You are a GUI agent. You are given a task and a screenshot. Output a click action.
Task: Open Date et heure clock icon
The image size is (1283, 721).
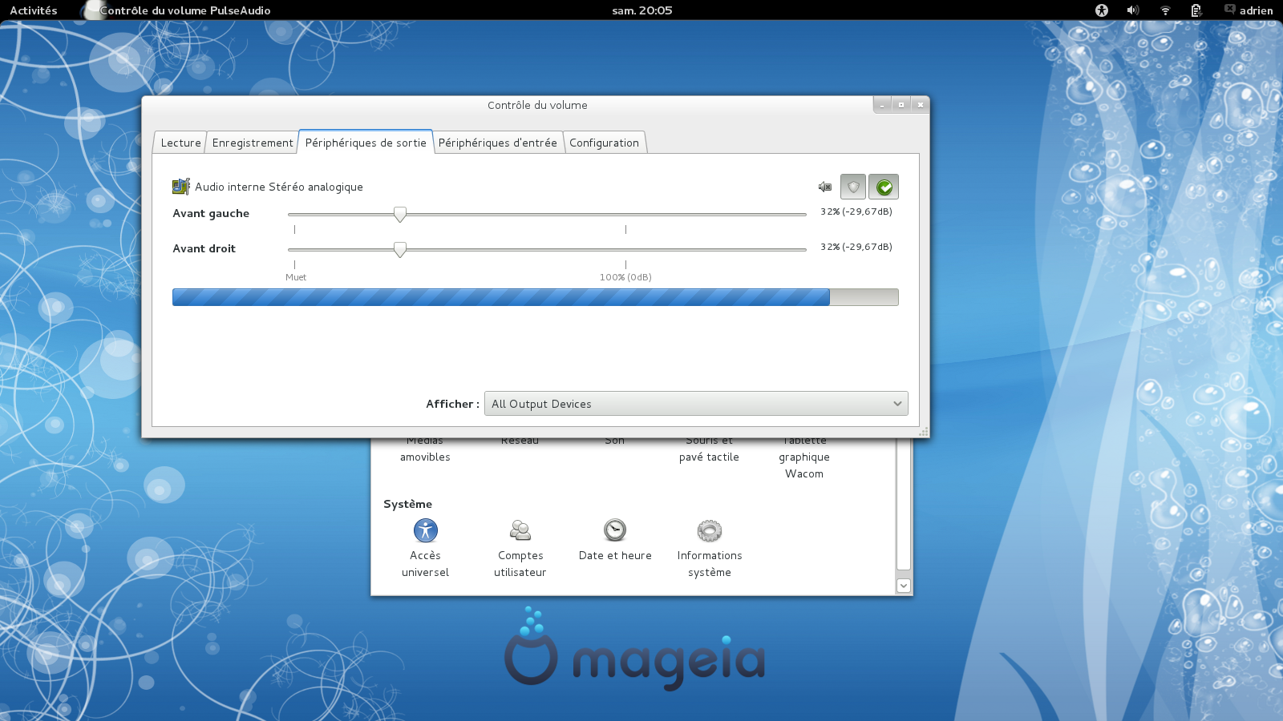pos(615,530)
